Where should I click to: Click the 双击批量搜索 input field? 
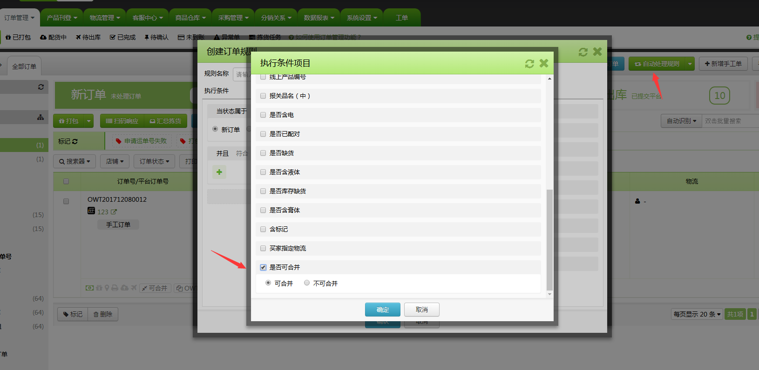(x=730, y=121)
